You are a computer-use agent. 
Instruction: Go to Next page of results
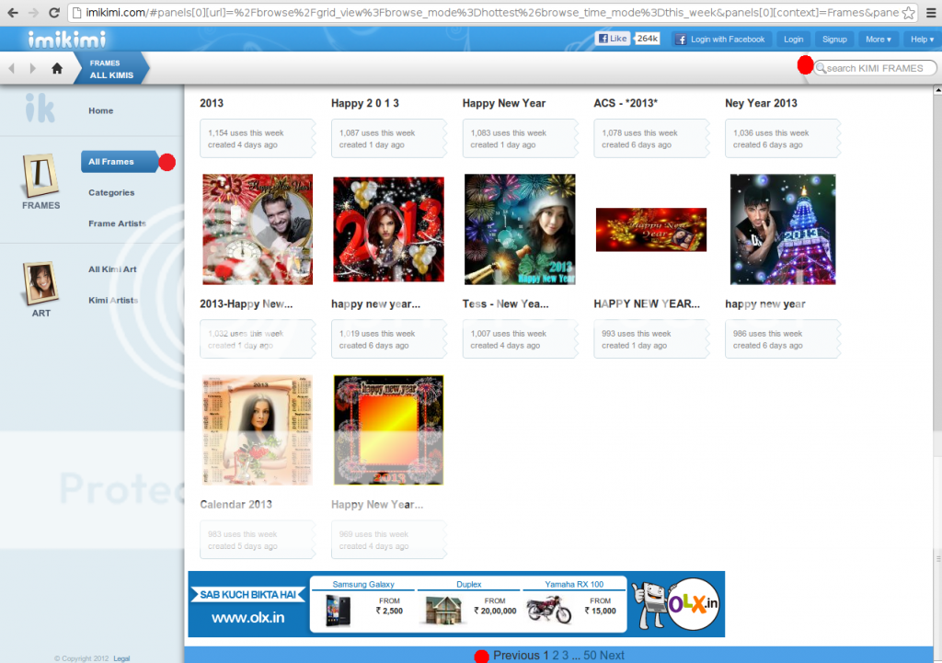click(612, 656)
